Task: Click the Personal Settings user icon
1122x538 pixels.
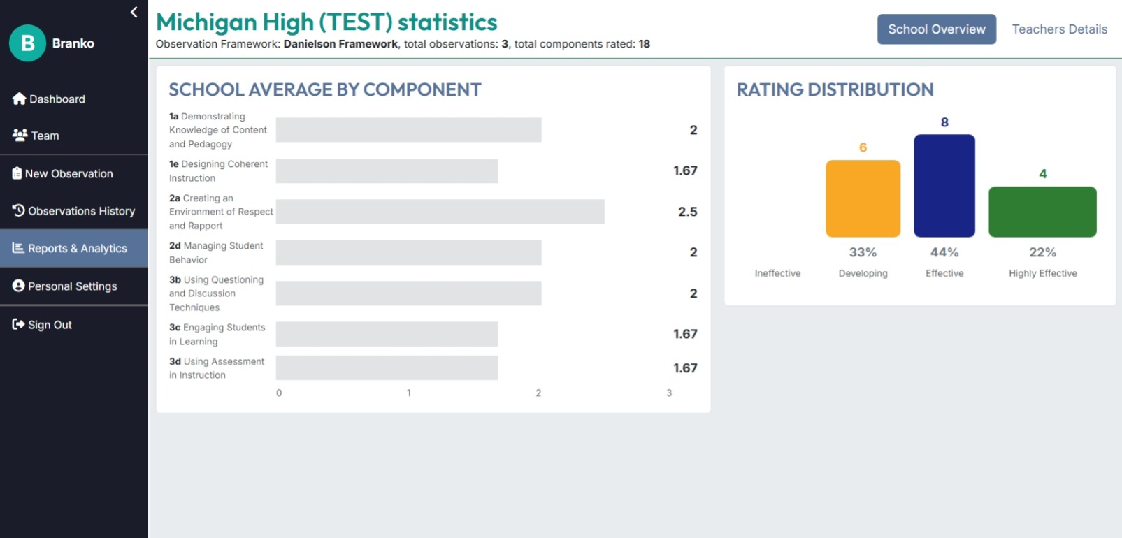Action: coord(19,286)
